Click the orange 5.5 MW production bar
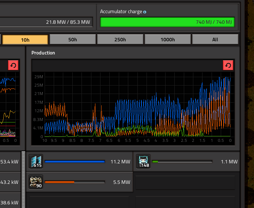The height and width of the screenshot is (208, 254). [75, 182]
